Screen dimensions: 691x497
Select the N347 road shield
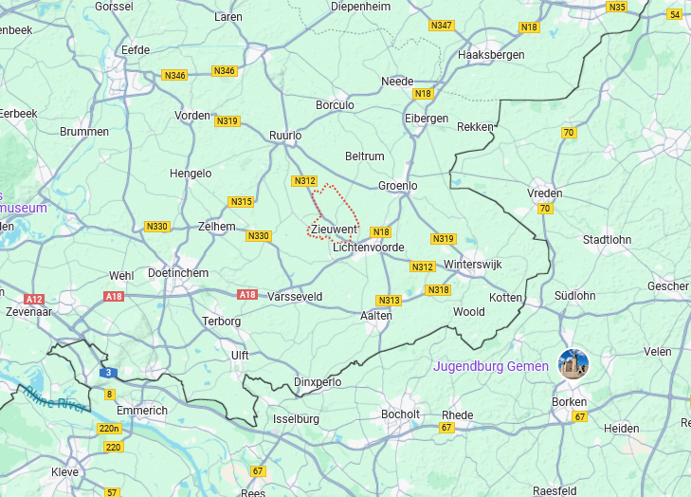pyautogui.click(x=441, y=26)
